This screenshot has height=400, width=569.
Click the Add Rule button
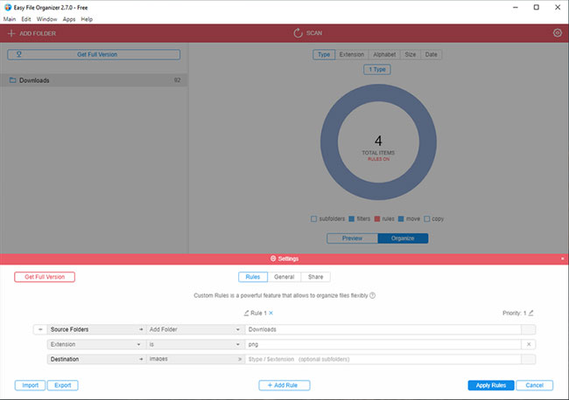pyautogui.click(x=284, y=385)
